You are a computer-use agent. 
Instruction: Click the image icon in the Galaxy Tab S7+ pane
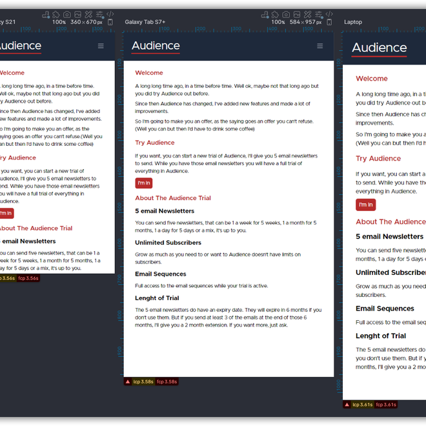(297, 14)
